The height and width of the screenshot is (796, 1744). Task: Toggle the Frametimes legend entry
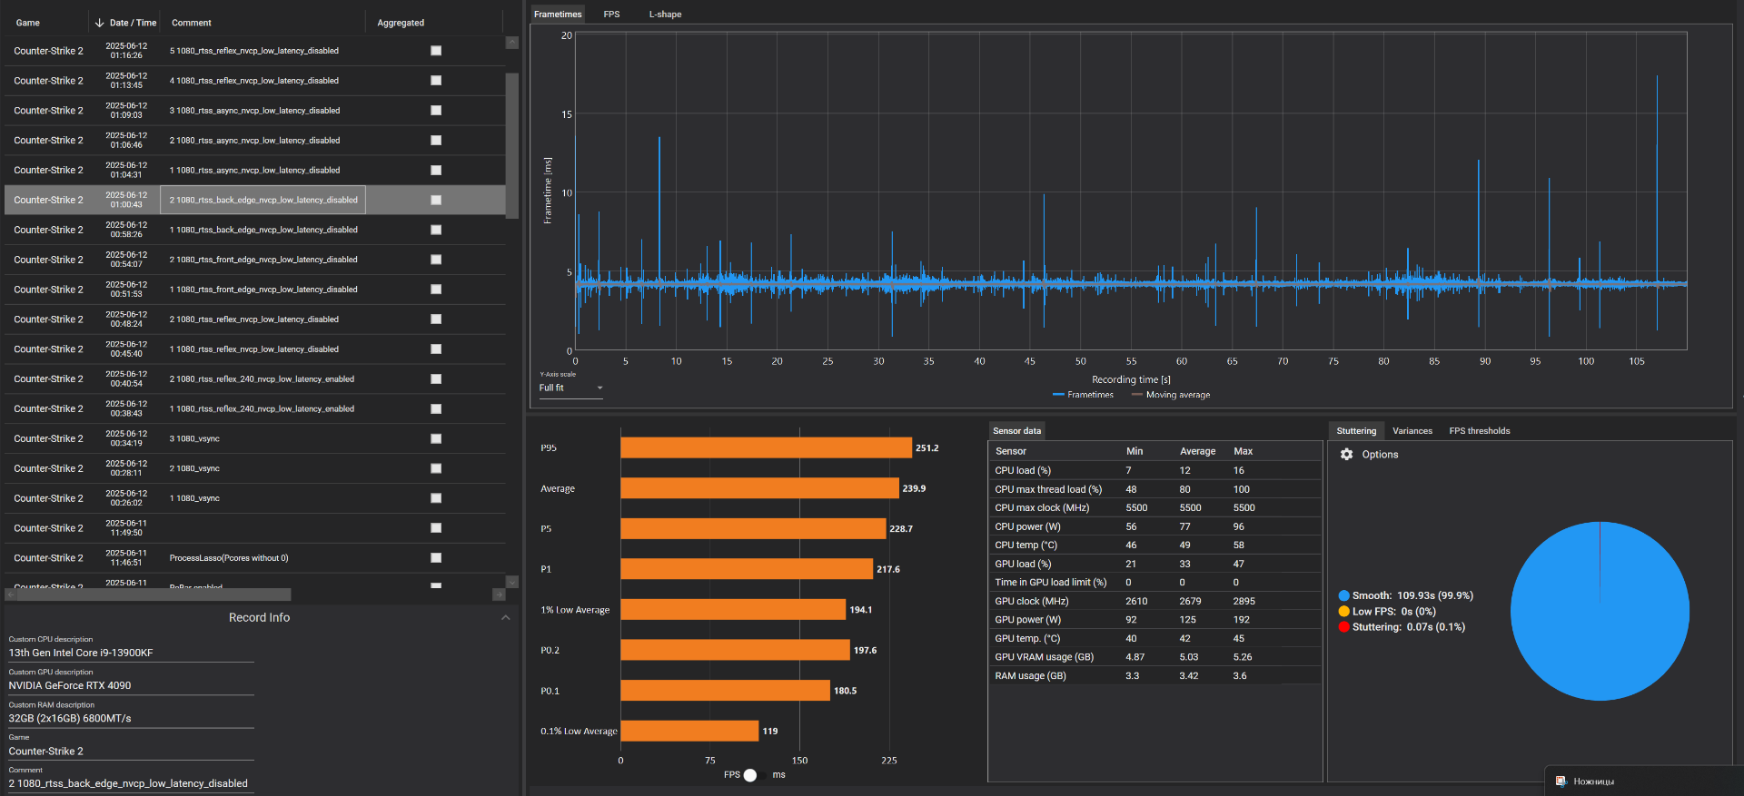click(x=1083, y=395)
